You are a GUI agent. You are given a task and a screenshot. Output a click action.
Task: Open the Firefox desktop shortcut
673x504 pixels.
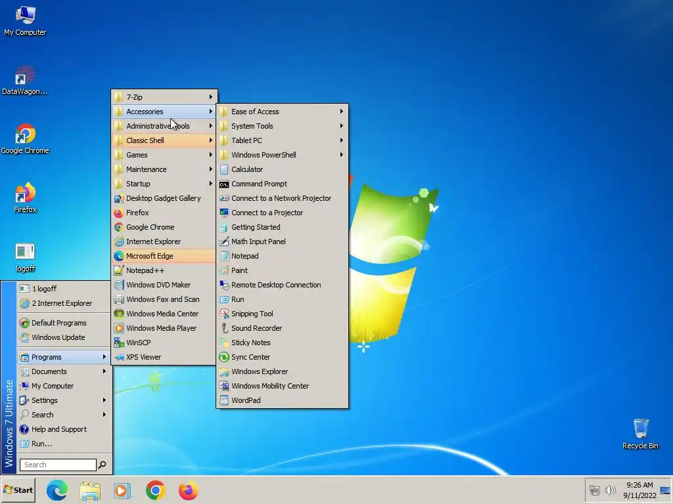25,198
